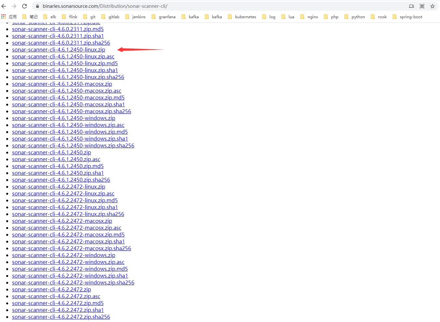Download sonar-scanner-cli-4.6.1.2450-macosx.zip
Screen dimensions: 440x322
62,84
